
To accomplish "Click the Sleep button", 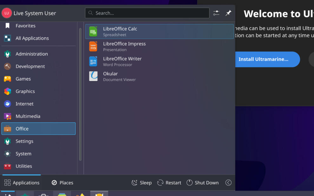I will (141, 183).
